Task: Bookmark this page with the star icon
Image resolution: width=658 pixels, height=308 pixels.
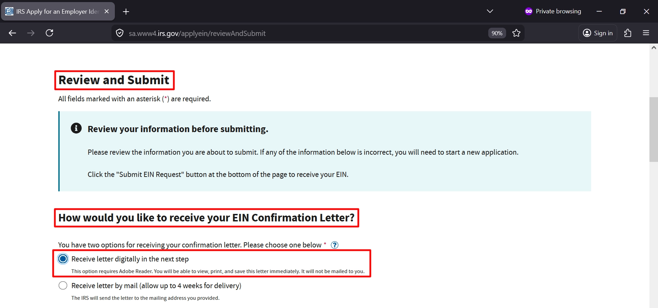Action: pyautogui.click(x=516, y=33)
